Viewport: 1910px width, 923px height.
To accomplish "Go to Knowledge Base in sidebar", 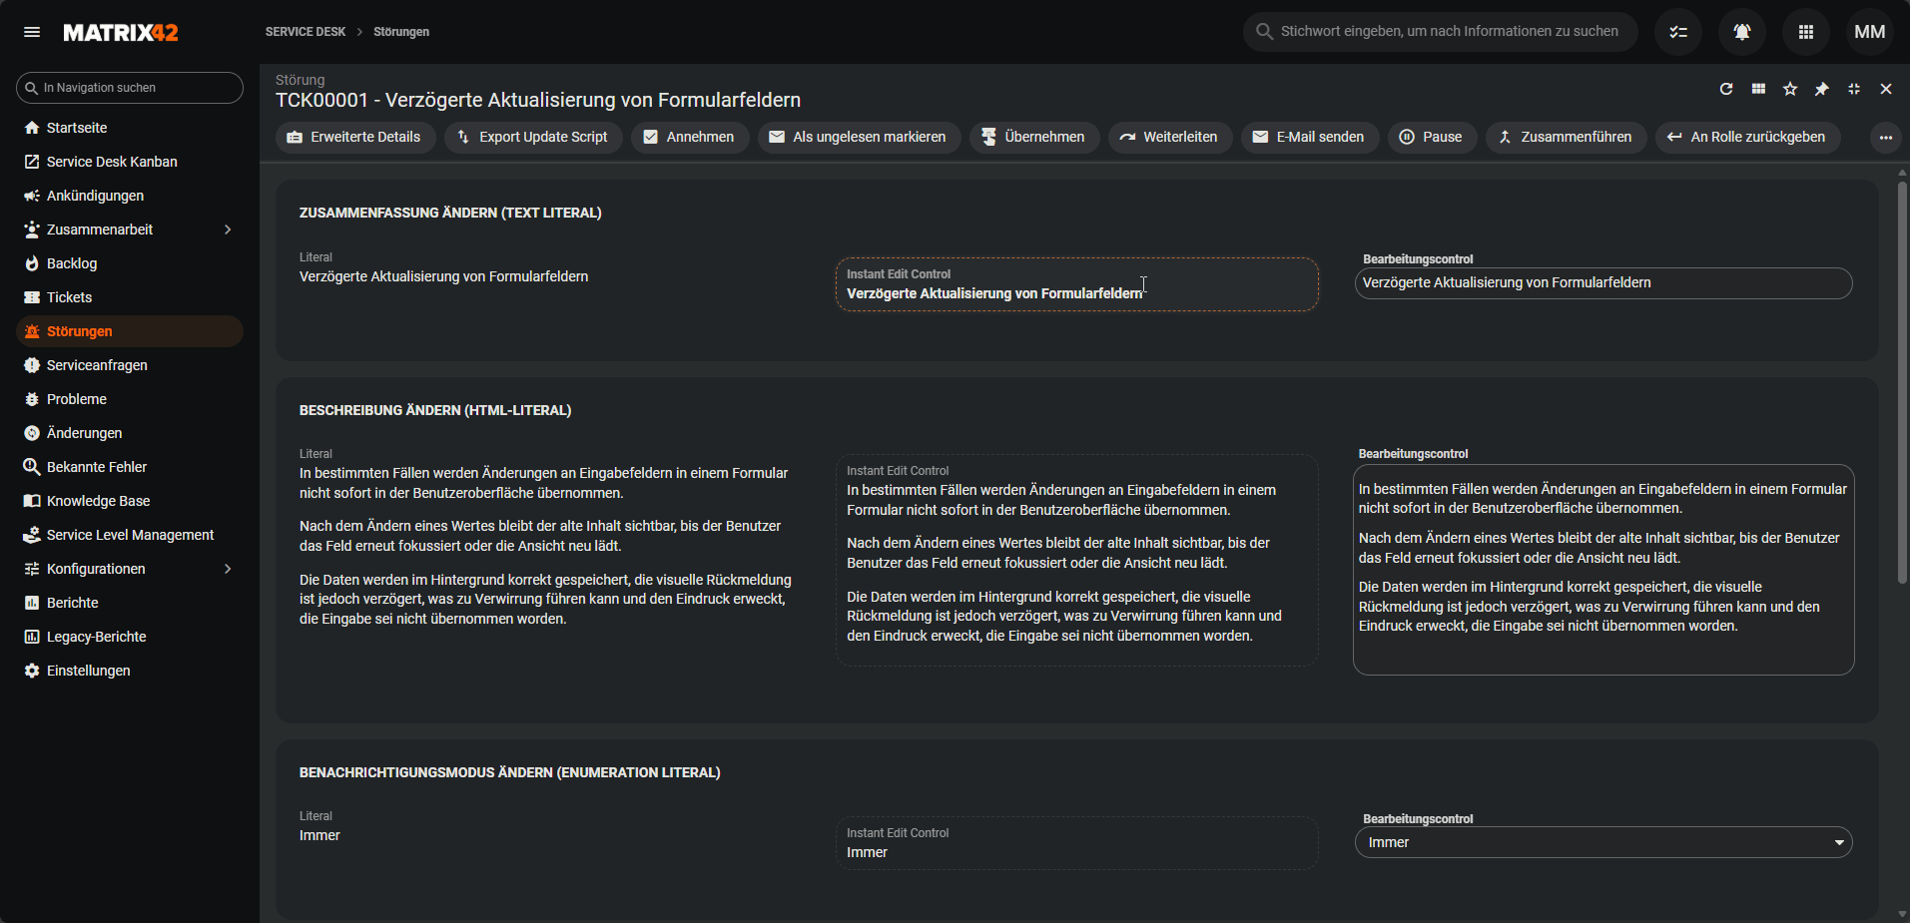I will (x=98, y=501).
